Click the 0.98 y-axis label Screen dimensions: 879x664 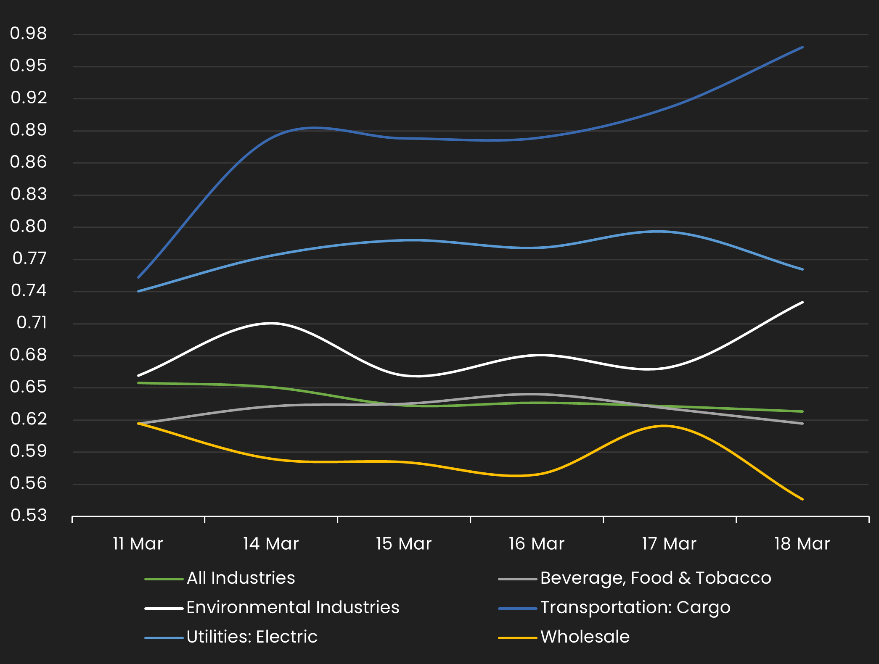tap(29, 34)
